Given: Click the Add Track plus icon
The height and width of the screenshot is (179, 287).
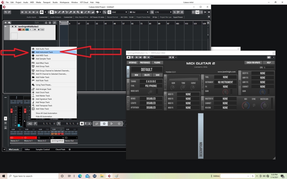Looking at the screenshot, I should pyautogui.click(x=6, y=23).
